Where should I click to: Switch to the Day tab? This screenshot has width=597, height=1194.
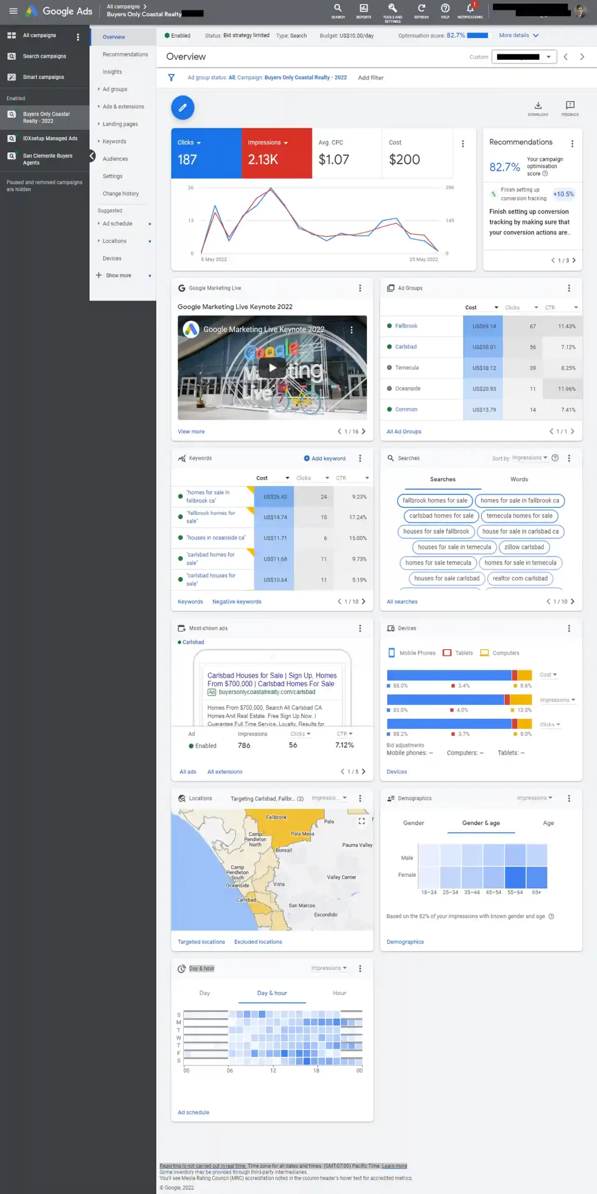pyautogui.click(x=205, y=993)
